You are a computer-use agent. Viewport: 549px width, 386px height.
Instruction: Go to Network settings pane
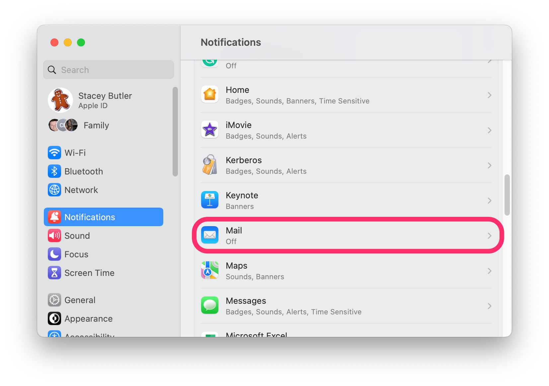coord(104,190)
